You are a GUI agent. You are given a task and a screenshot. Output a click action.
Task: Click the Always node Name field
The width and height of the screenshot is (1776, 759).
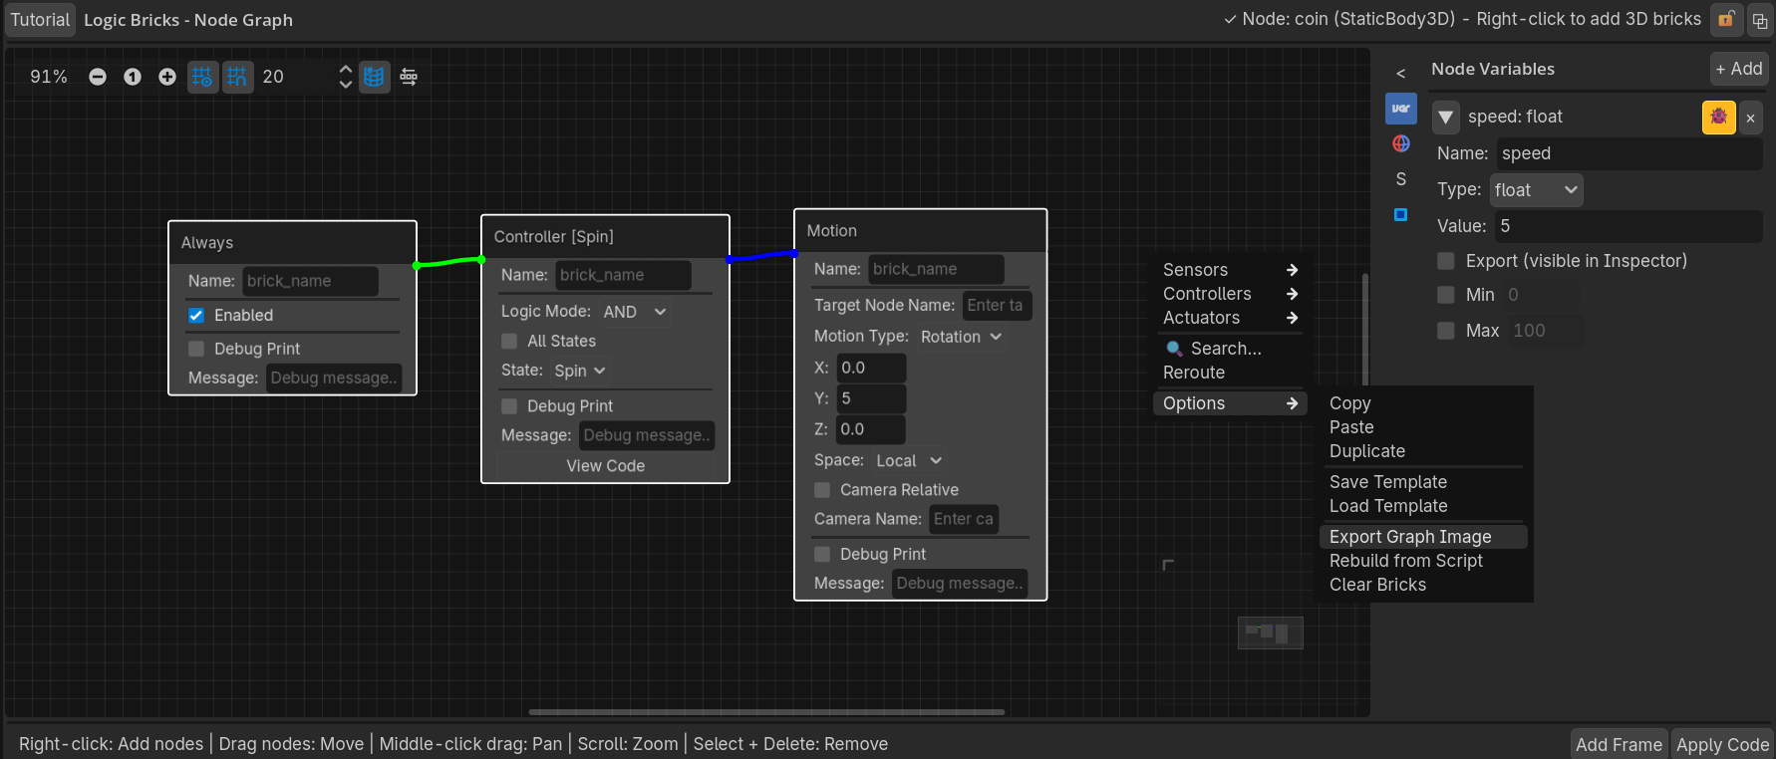click(x=311, y=281)
